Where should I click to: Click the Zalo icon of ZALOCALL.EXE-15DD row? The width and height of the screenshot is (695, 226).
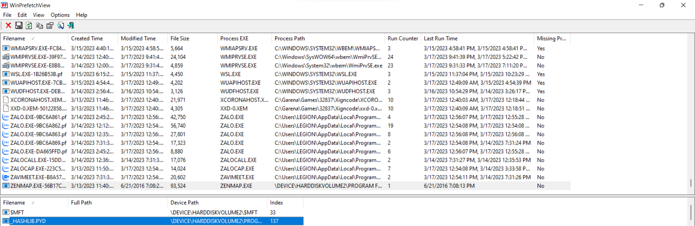pos(6,160)
